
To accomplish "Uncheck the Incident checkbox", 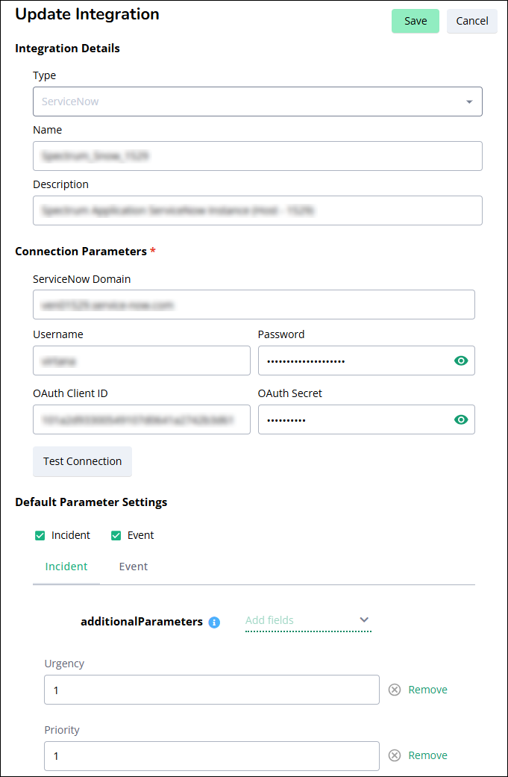I will (x=40, y=536).
